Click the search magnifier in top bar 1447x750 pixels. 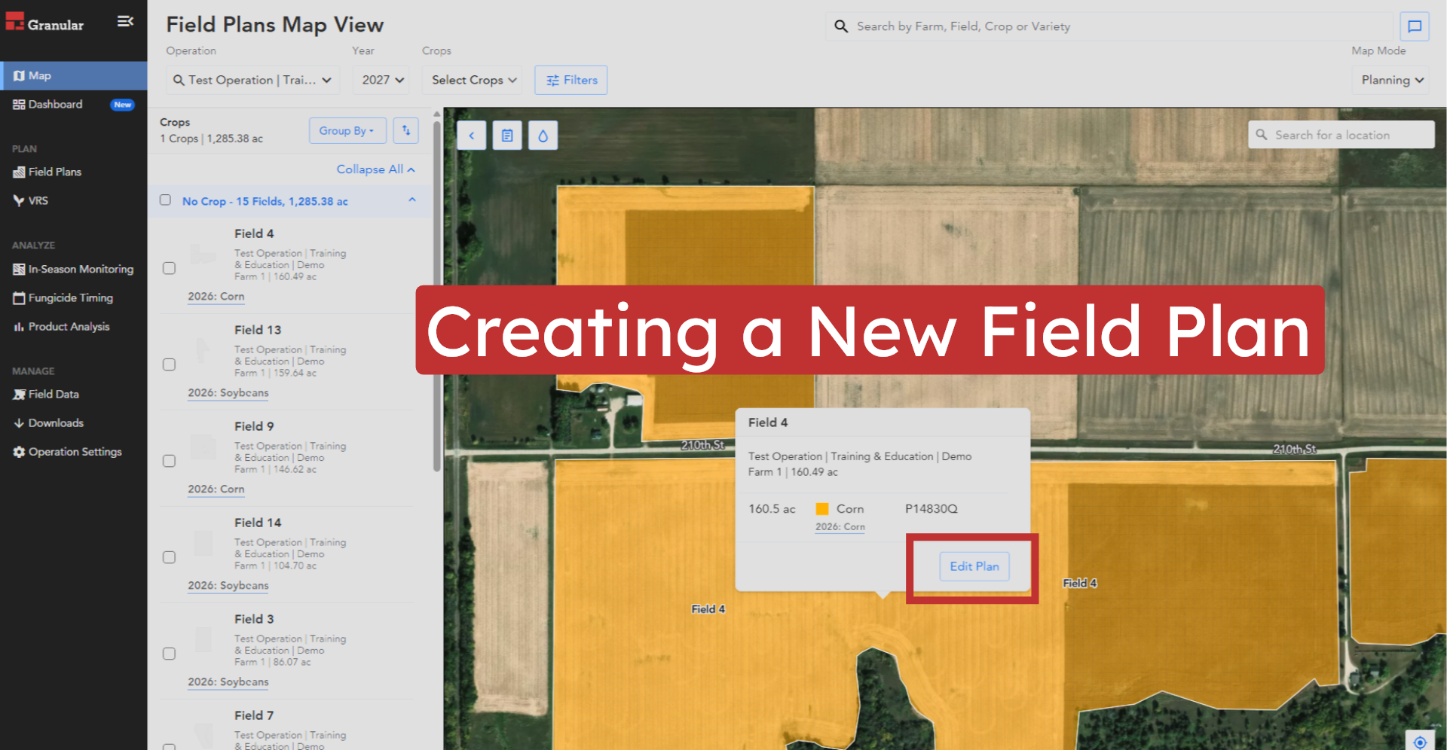coord(841,26)
